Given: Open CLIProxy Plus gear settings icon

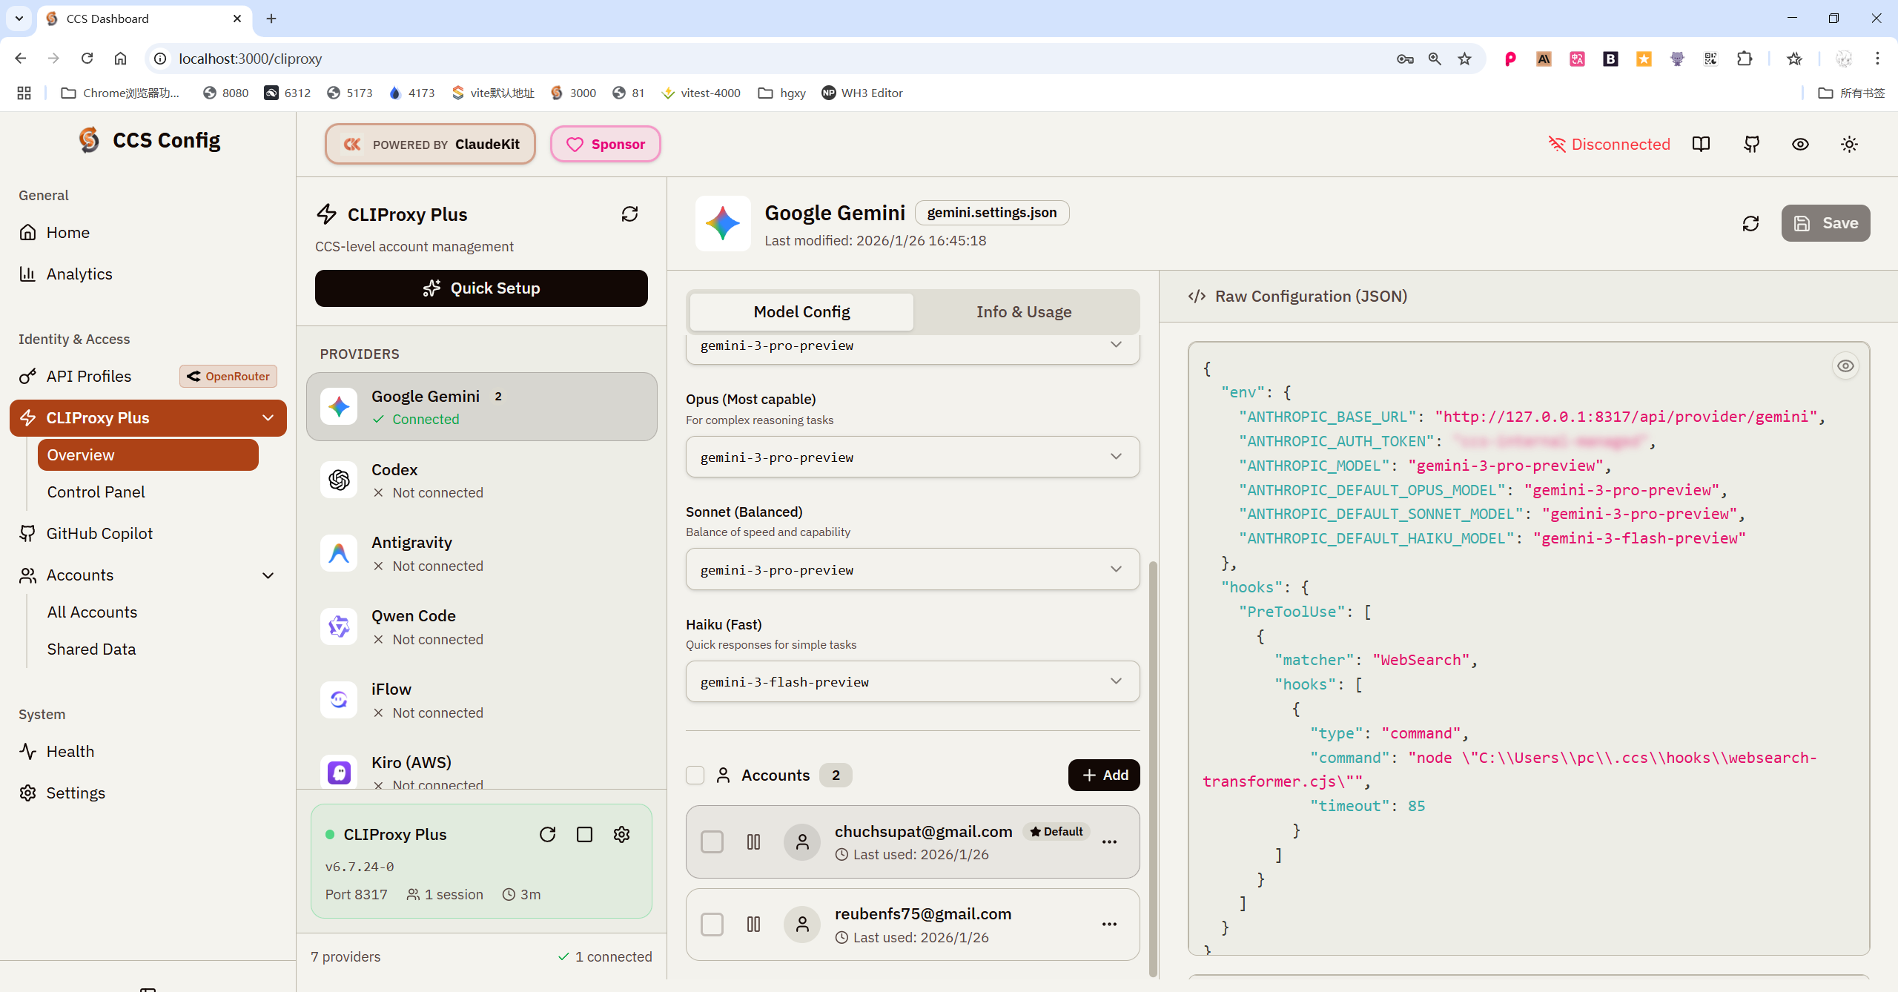Looking at the screenshot, I should pos(621,834).
